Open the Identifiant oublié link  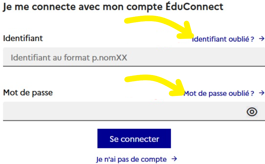[223, 39]
